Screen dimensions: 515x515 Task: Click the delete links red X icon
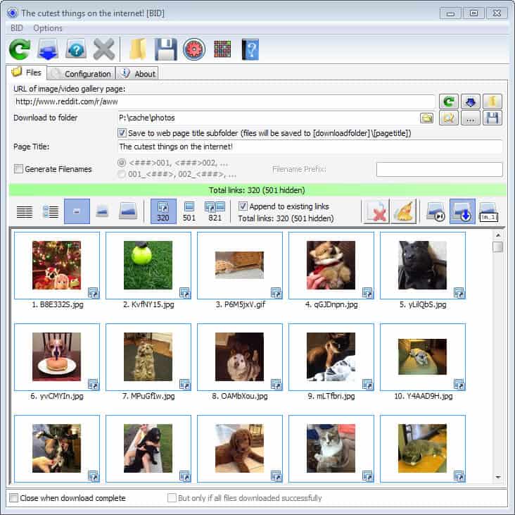pos(376,211)
